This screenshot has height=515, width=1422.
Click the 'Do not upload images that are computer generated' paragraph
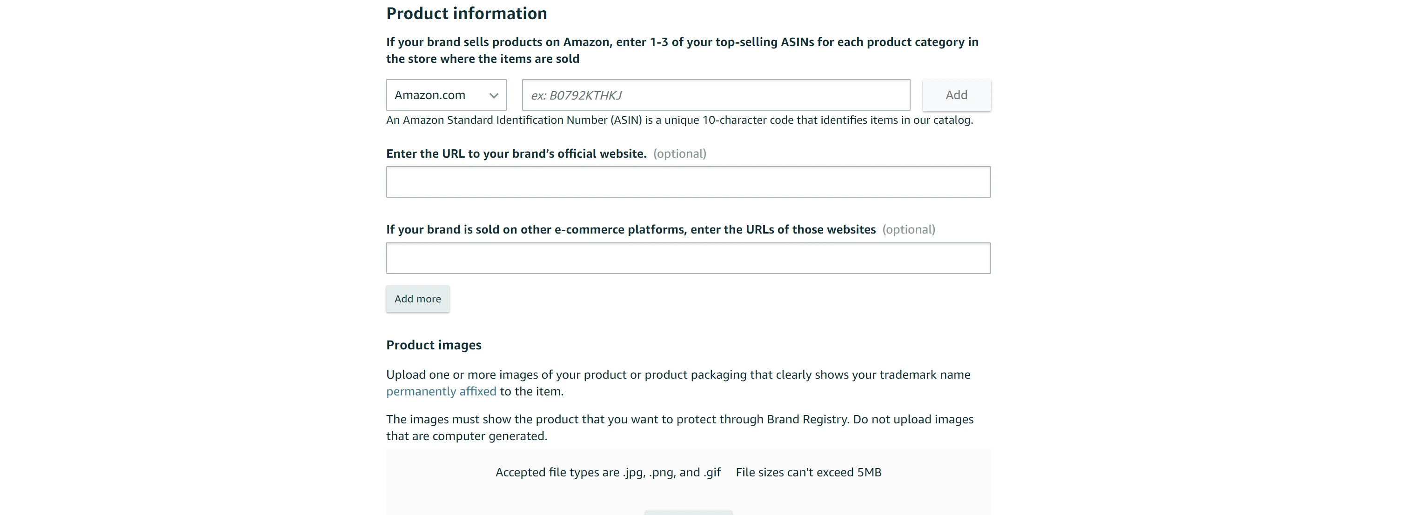[x=680, y=428]
